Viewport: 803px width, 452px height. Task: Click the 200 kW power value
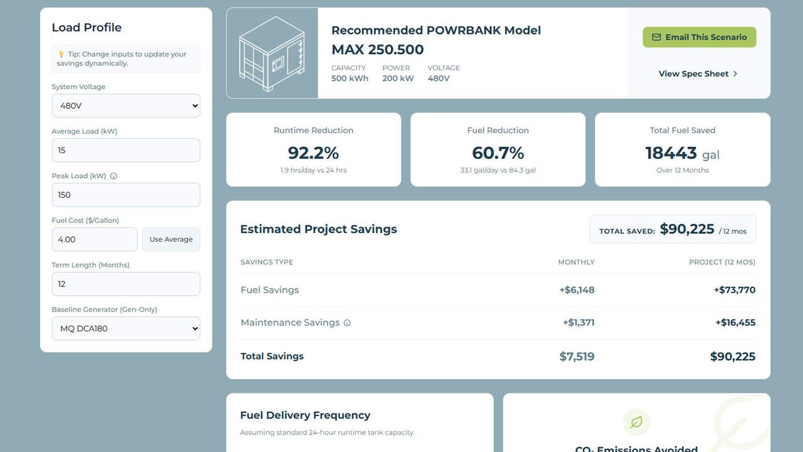click(x=398, y=78)
